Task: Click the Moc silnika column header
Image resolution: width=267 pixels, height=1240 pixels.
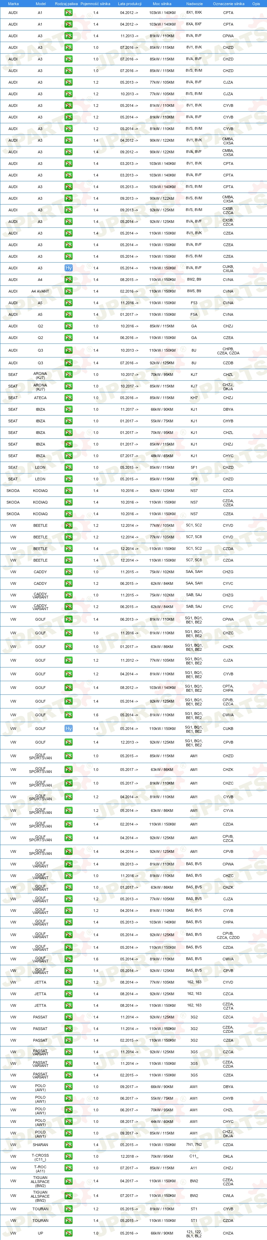Action: tap(162, 3)
